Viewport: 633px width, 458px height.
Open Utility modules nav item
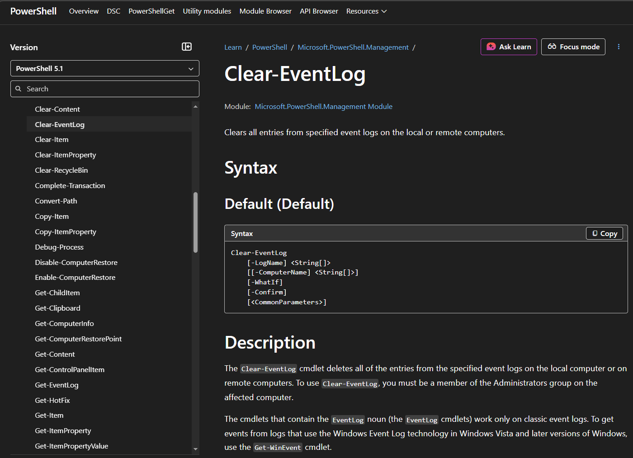click(207, 11)
